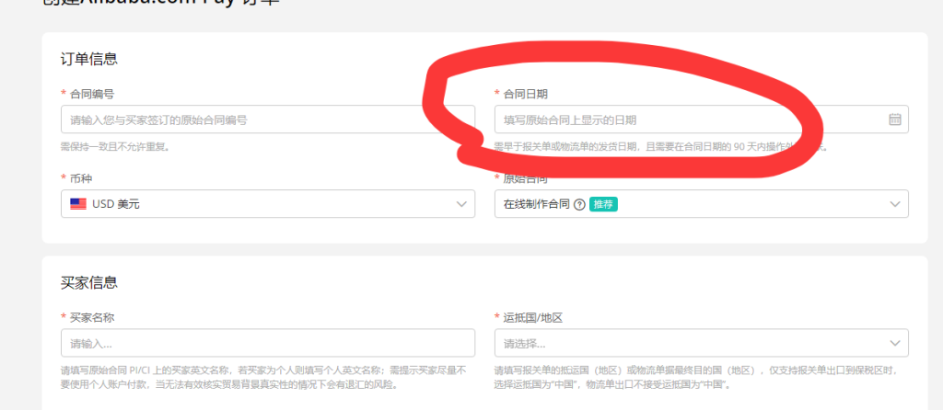This screenshot has width=943, height=410.
Task: Click the question mark help icon after 在线制作合同
Action: tap(579, 204)
